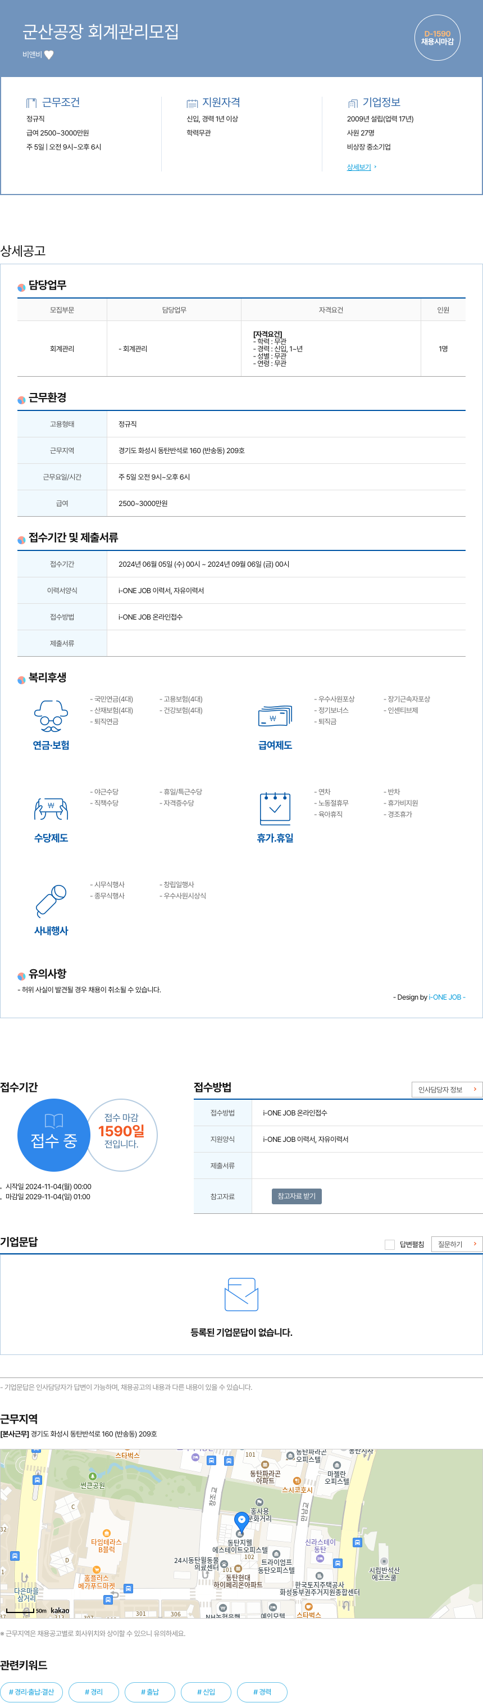Image resolution: width=483 pixels, height=1703 pixels.
Task: Click the 다은마을 삼거리 label on map
Action: pyautogui.click(x=26, y=1594)
